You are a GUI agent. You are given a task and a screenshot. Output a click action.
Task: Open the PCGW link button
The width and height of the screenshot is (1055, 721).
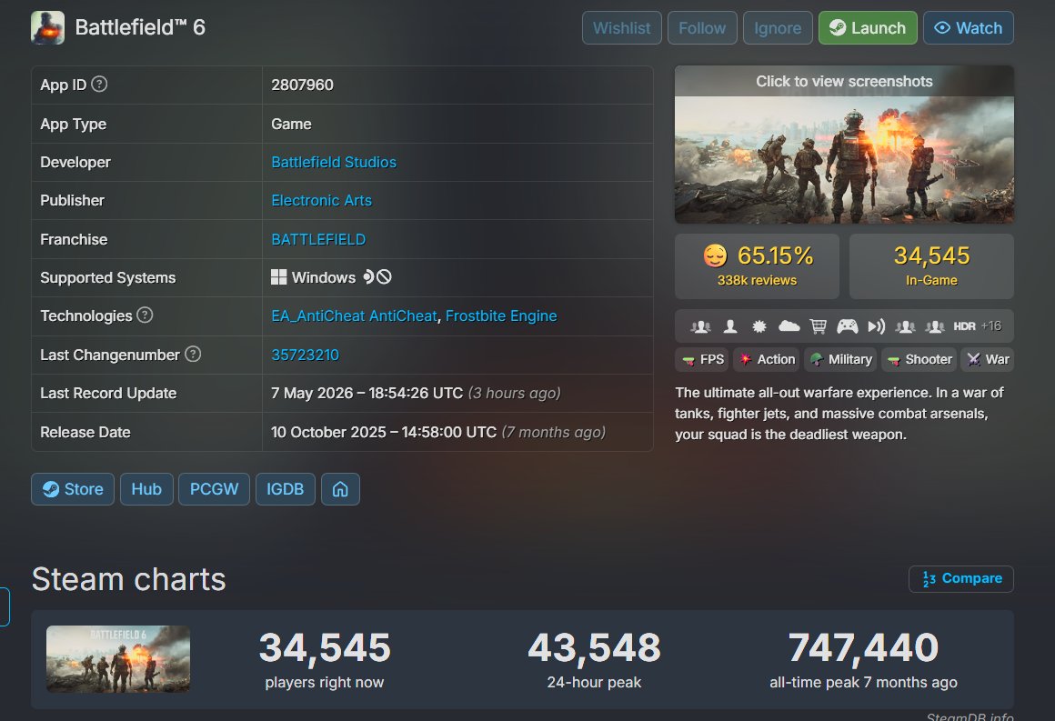pyautogui.click(x=214, y=489)
